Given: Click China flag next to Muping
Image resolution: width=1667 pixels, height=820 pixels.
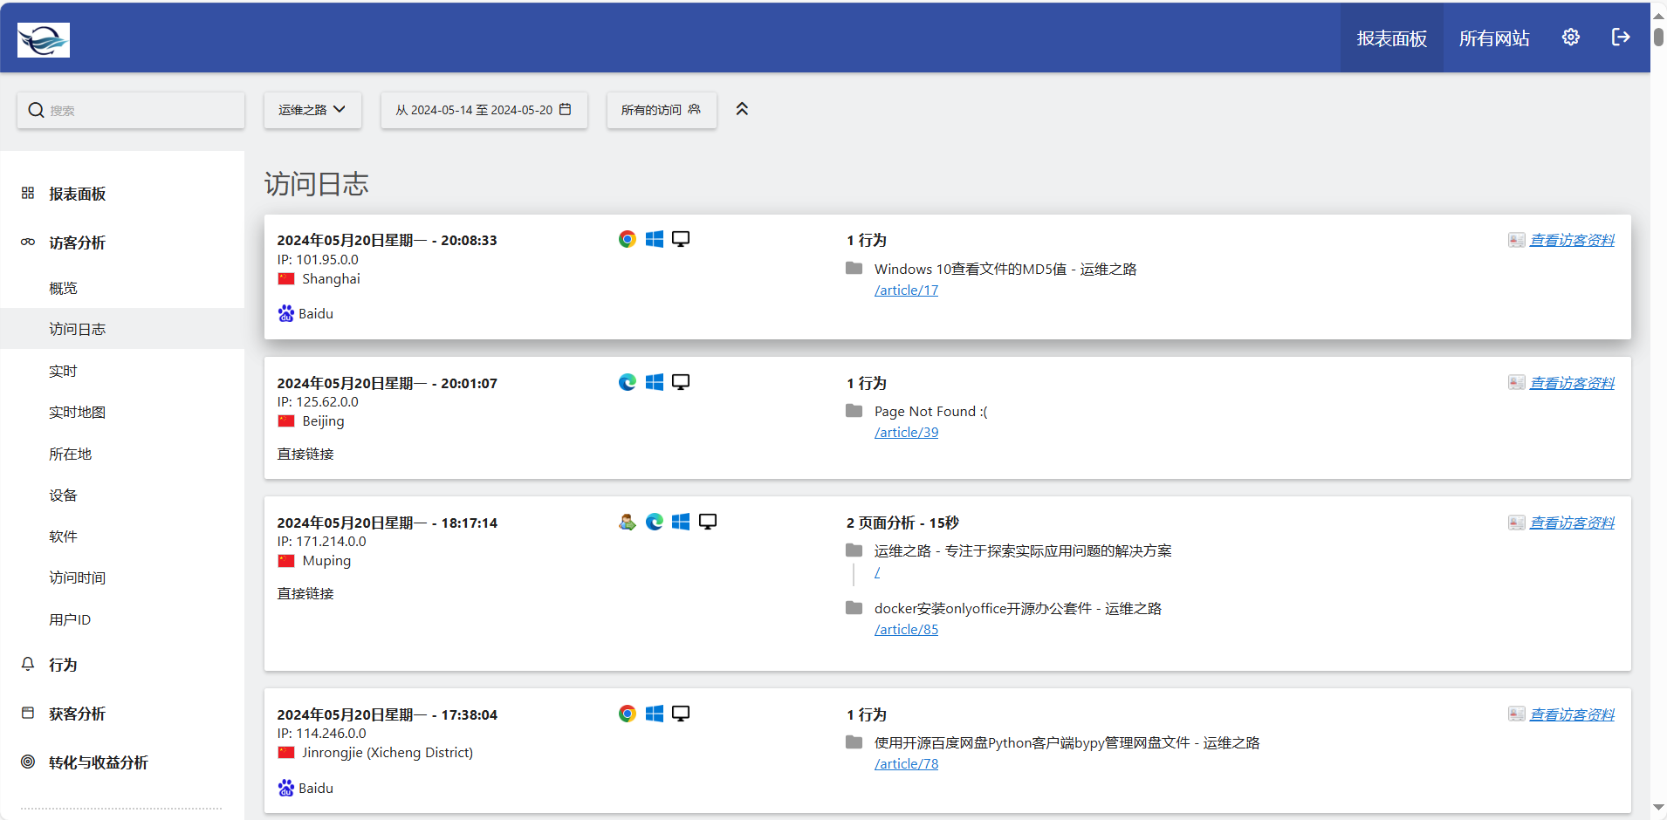Looking at the screenshot, I should (x=286, y=561).
